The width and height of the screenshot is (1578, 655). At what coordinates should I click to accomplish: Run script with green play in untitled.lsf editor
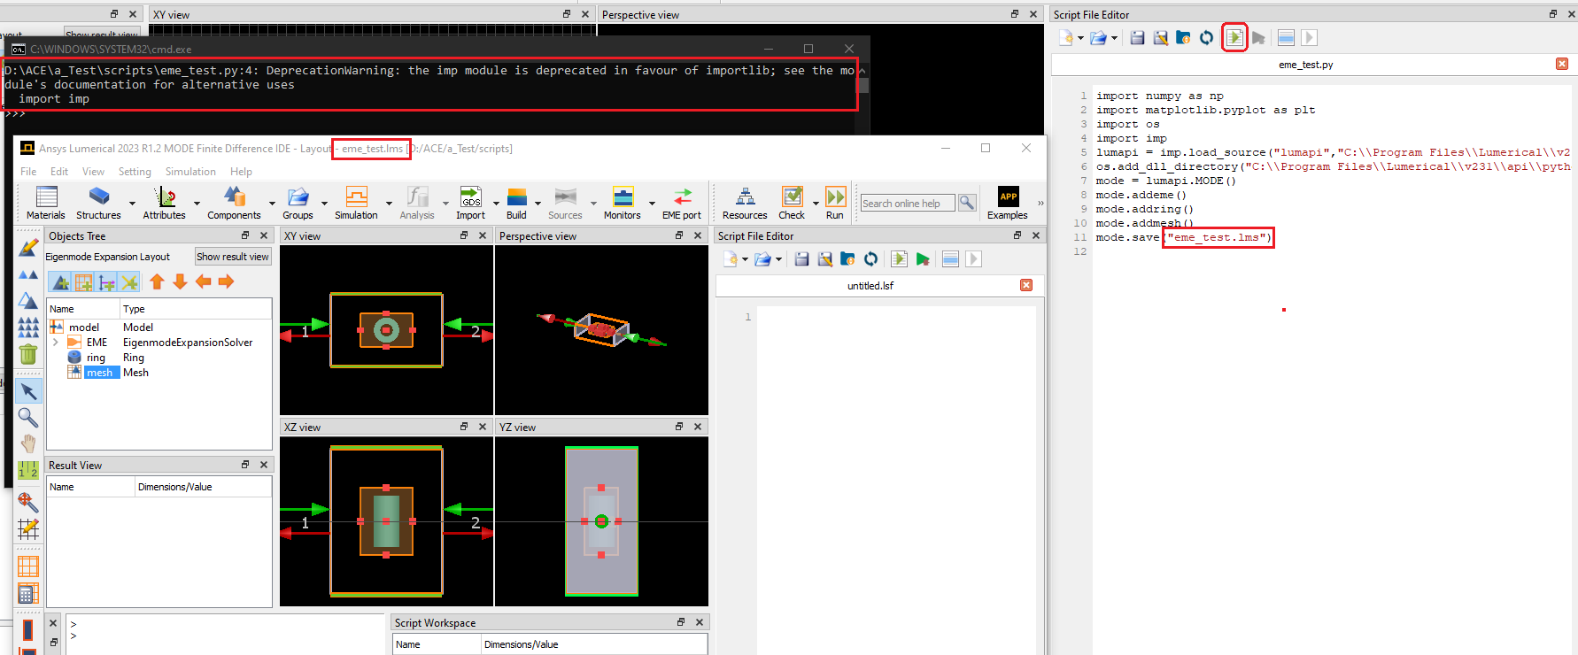(x=923, y=259)
